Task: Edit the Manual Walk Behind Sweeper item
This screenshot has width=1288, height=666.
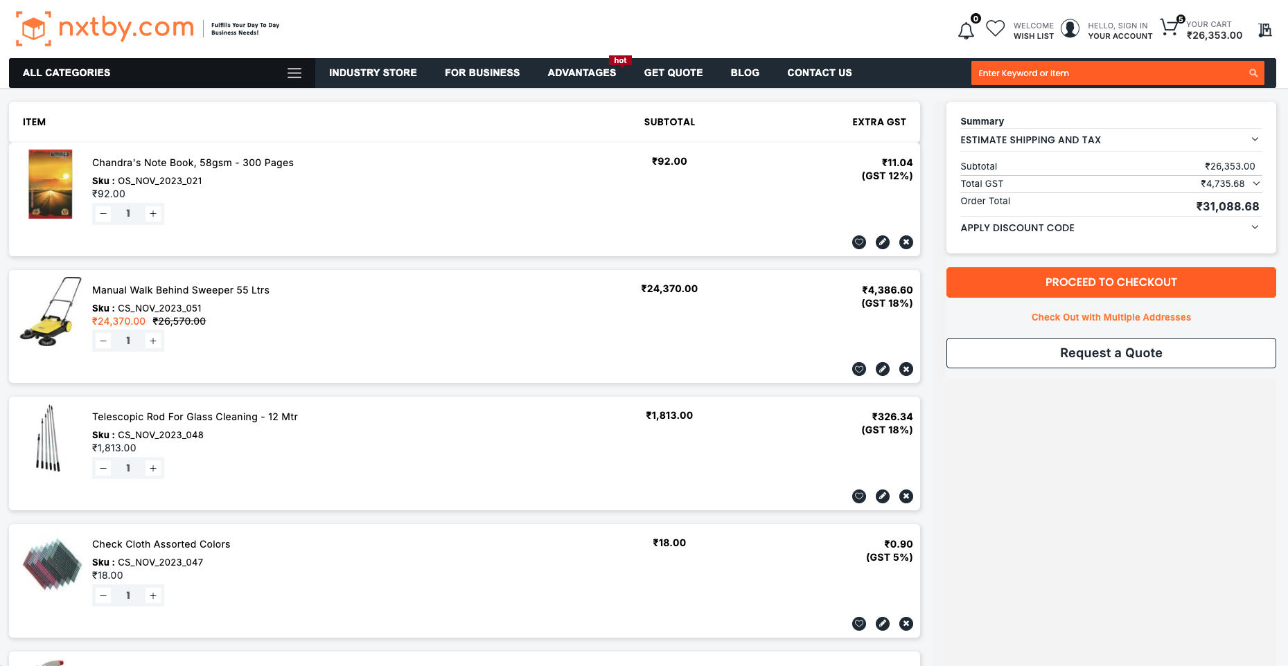Action: [883, 369]
